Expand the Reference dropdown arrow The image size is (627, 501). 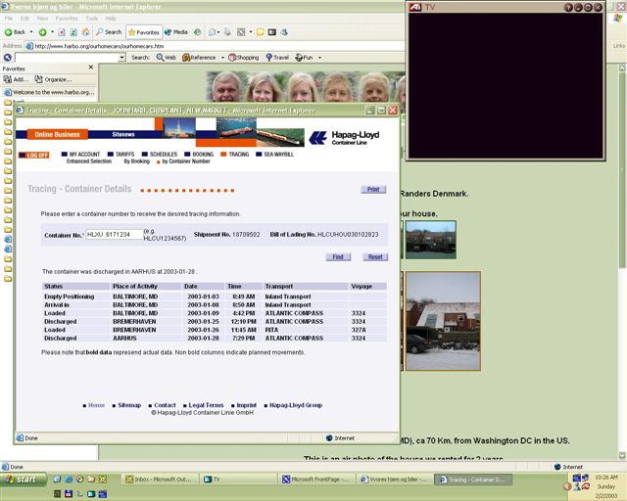pyautogui.click(x=222, y=58)
